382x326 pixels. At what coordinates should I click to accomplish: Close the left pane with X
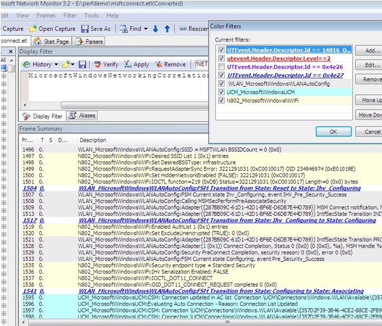[x=10, y=51]
